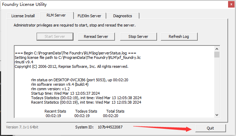Click the rlm status on DESKTOP-0VCJCB6 log line
This screenshot has width=236, height=136.
tap(80, 80)
